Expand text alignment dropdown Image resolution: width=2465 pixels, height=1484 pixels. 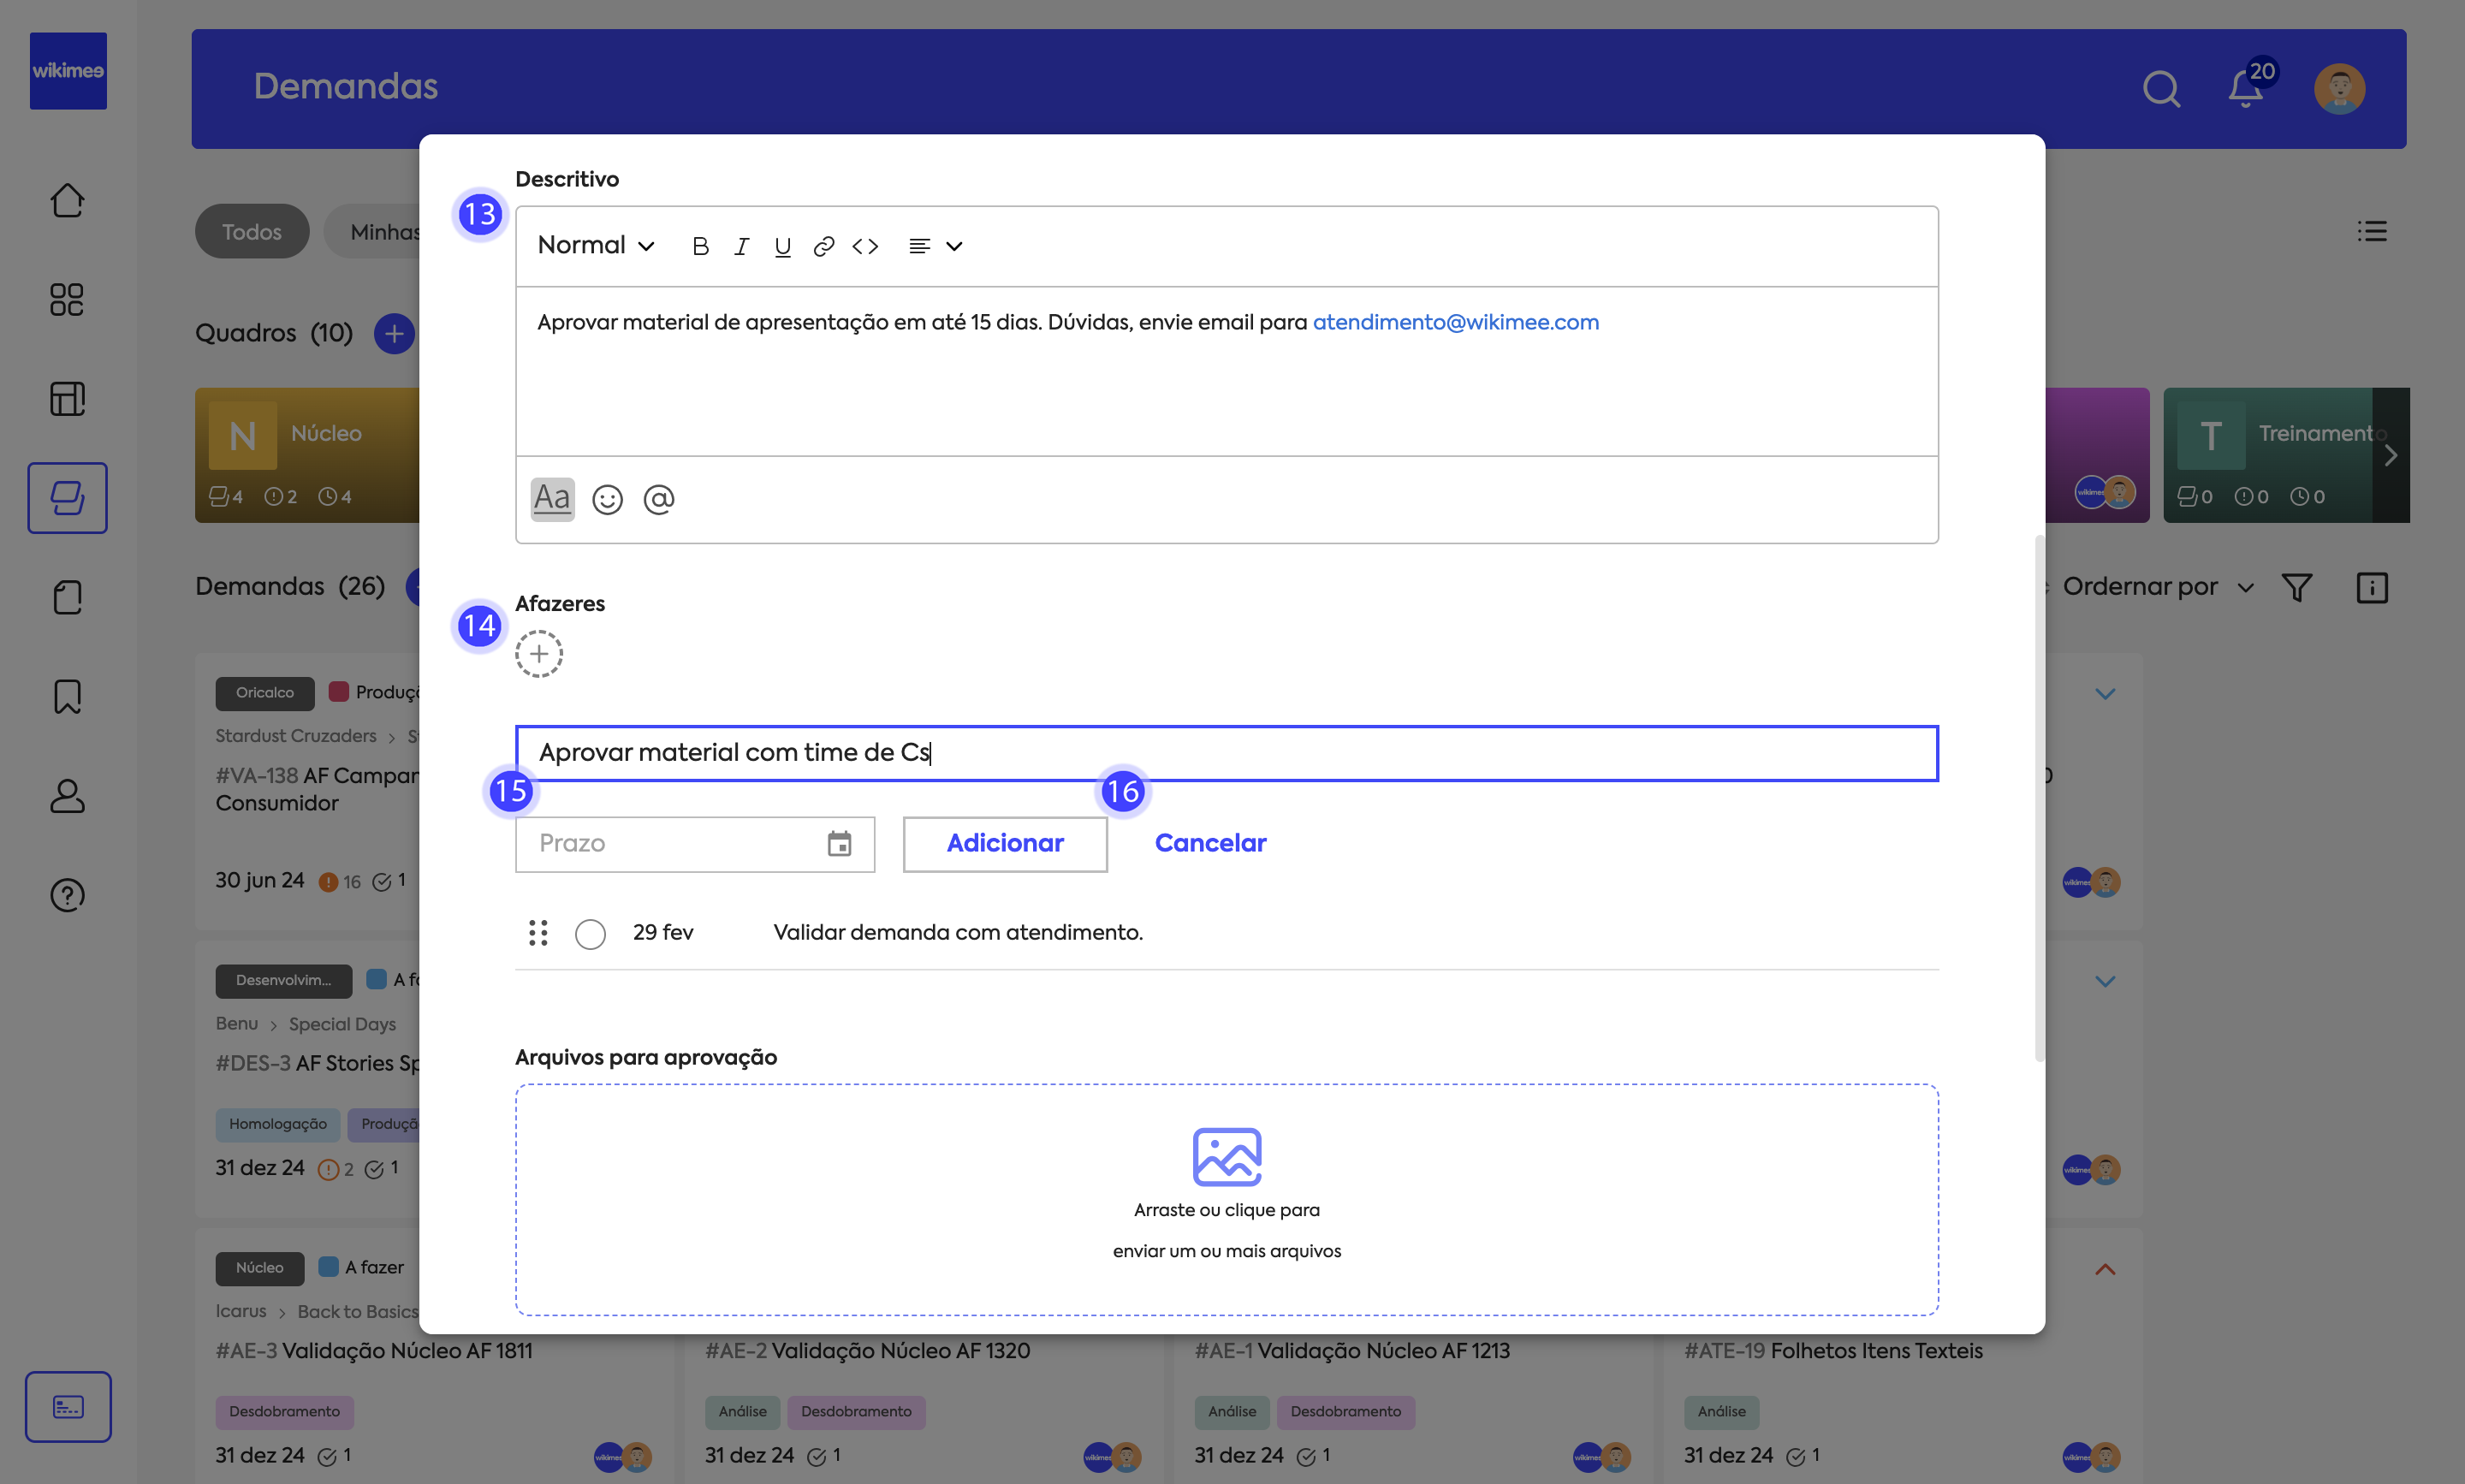[935, 246]
